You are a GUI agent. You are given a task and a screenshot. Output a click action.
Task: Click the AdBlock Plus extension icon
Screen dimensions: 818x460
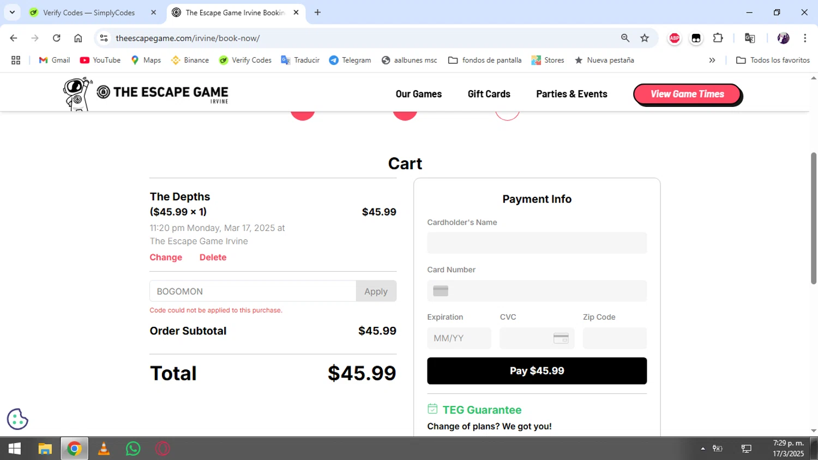tap(675, 38)
